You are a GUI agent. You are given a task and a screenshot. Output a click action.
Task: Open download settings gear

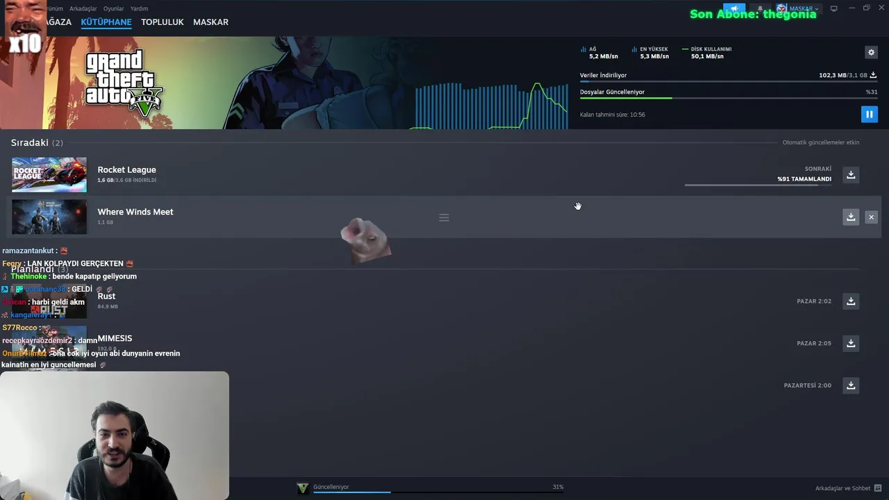pyautogui.click(x=871, y=52)
